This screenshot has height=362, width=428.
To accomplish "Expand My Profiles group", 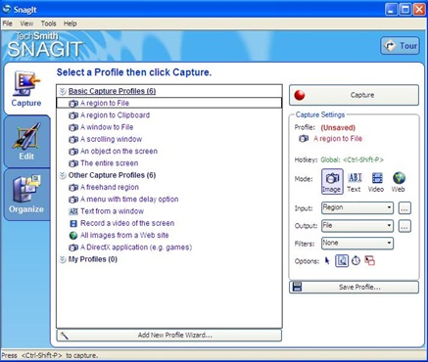I will tap(63, 259).
